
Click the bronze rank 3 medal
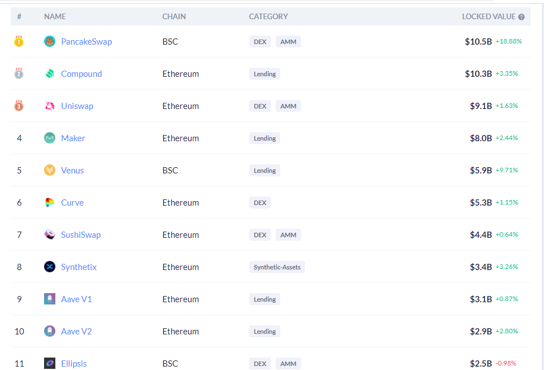pos(19,106)
